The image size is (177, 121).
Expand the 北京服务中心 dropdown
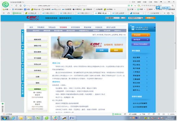(x=135, y=18)
